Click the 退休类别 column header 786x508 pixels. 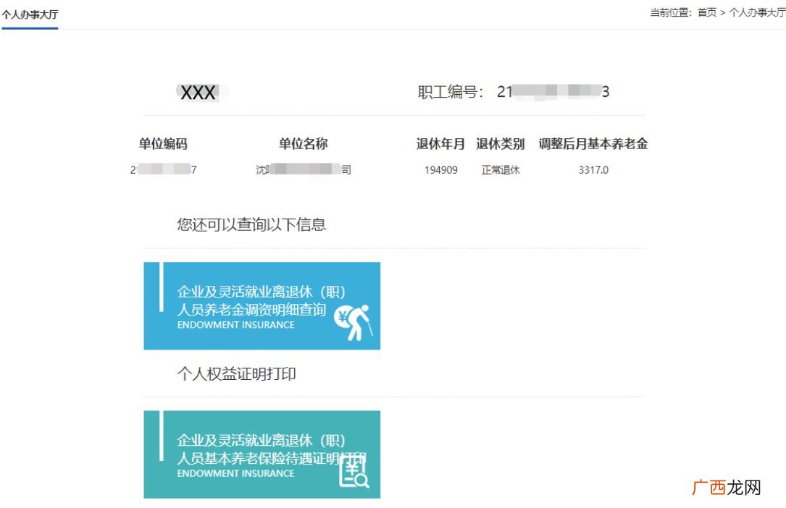point(501,144)
